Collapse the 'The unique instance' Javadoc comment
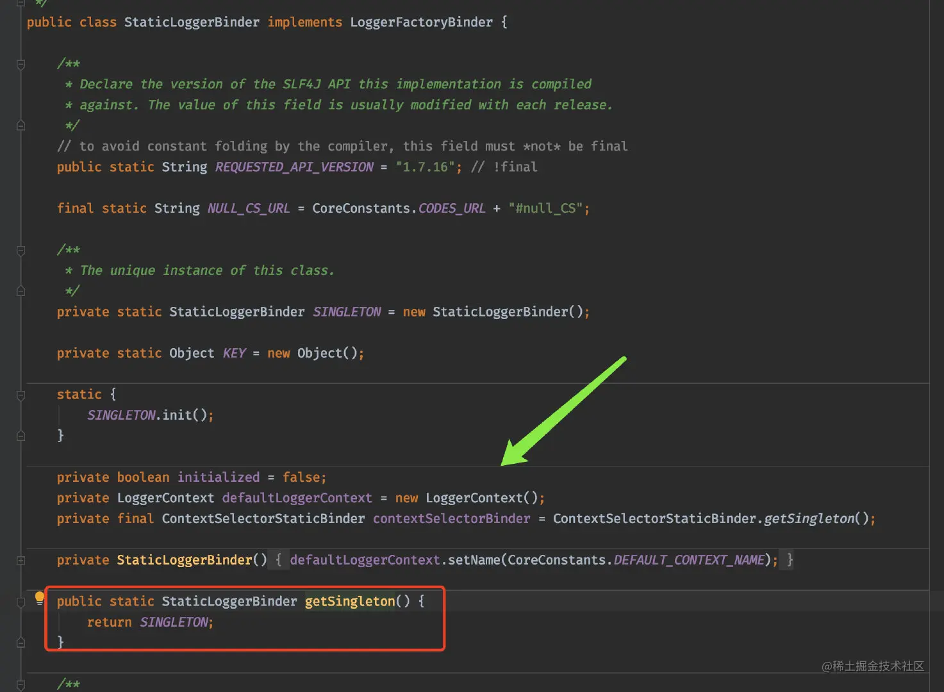 point(21,251)
